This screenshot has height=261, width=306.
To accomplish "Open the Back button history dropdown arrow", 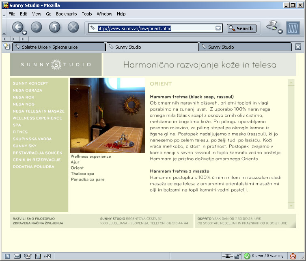I will (x=25, y=33).
